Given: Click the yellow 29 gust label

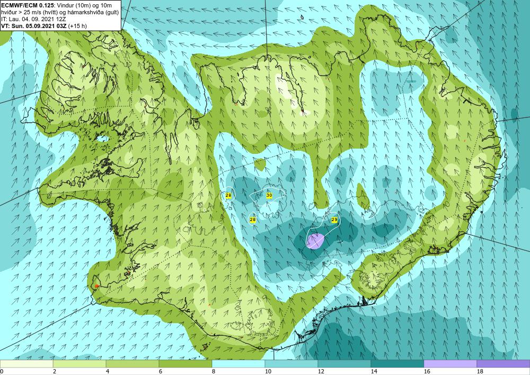Looking at the screenshot, I should [x=334, y=219].
